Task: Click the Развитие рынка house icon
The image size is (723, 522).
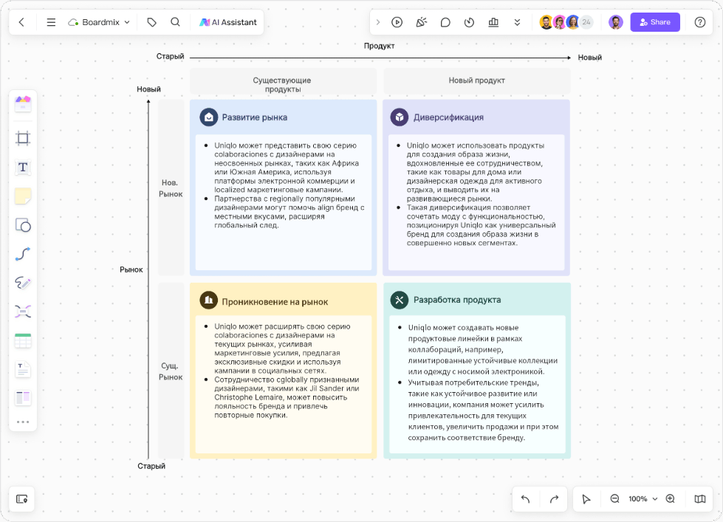Action: pyautogui.click(x=209, y=117)
